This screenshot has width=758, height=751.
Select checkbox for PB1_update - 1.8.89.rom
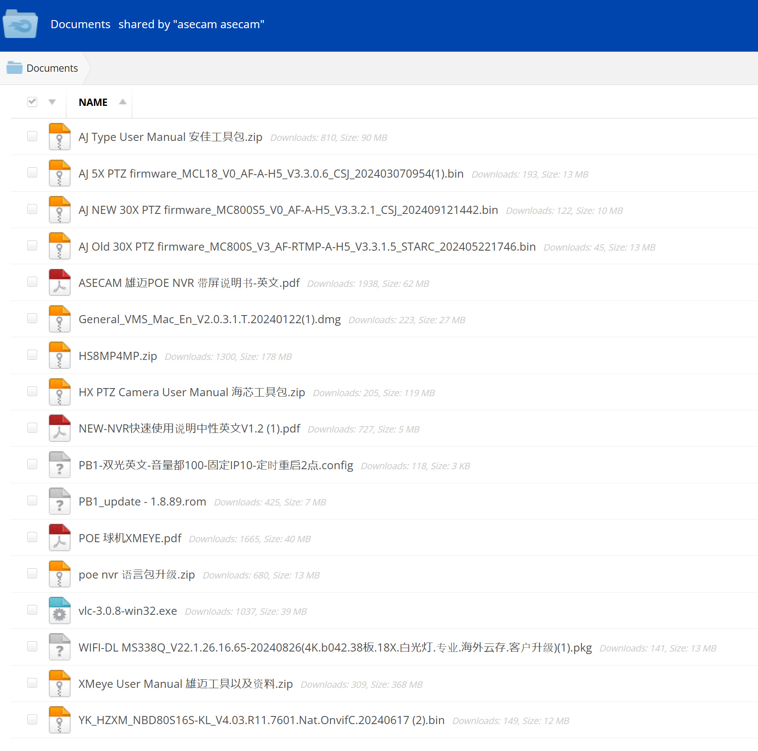32,500
